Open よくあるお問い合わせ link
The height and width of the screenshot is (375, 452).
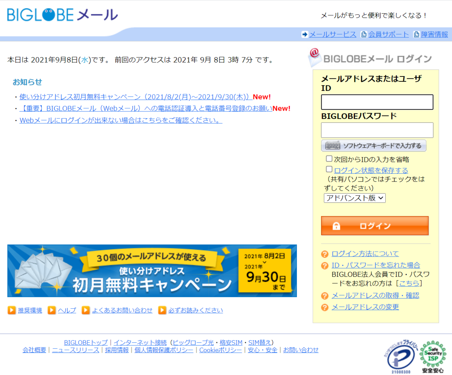point(122,310)
